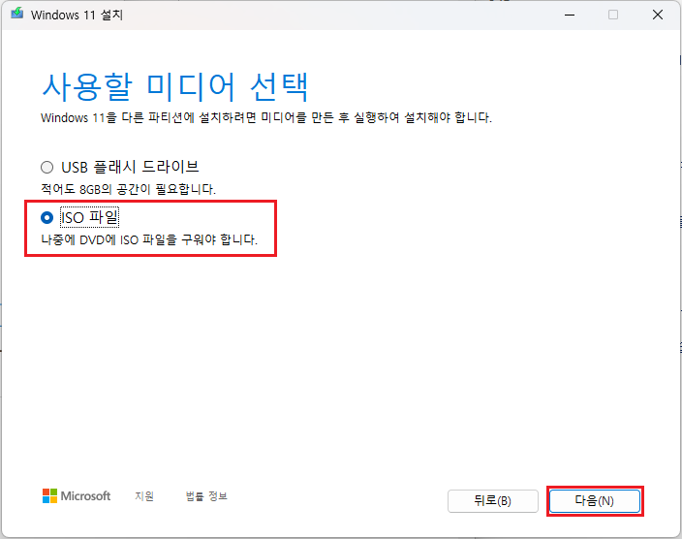Viewport: 682px width, 539px height.
Task: Click the 사용할 미디어 선택 heading
Action: coord(174,87)
